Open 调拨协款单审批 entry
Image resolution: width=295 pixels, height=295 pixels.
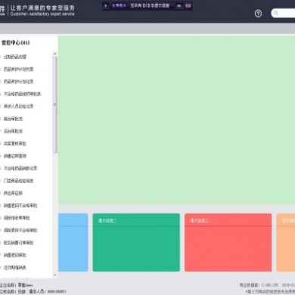17,218
